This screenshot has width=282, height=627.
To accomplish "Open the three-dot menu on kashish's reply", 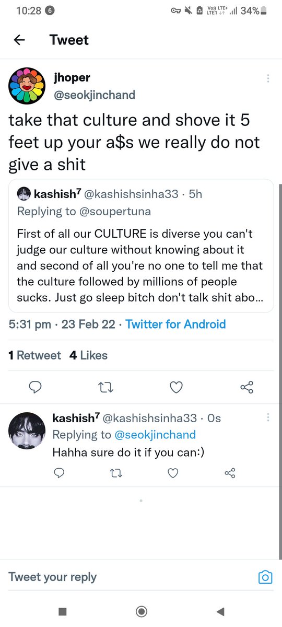I will pyautogui.click(x=268, y=418).
